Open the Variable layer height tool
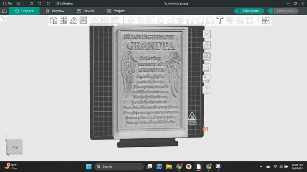The image size is (307, 172). pos(115,20)
